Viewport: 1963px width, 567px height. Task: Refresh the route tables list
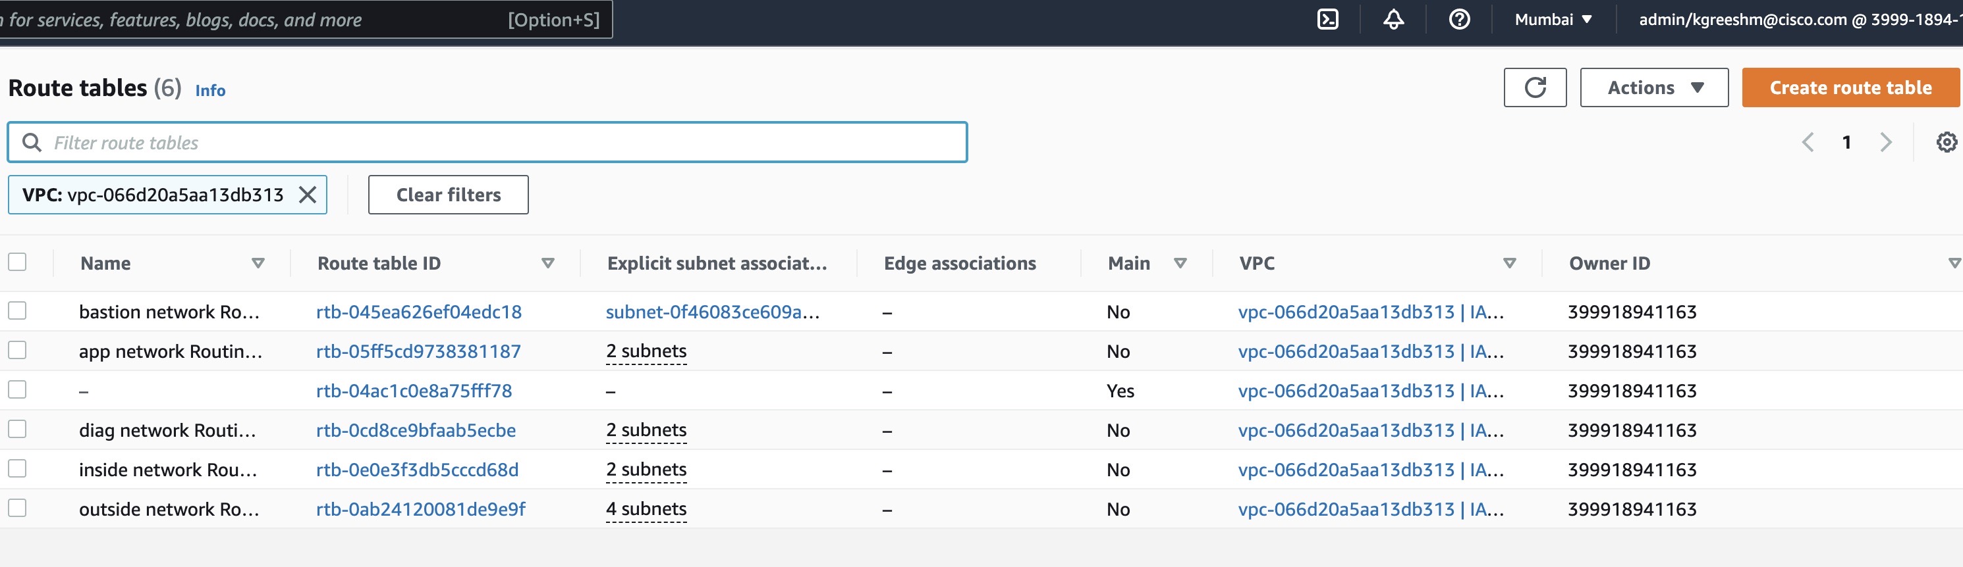click(1535, 87)
